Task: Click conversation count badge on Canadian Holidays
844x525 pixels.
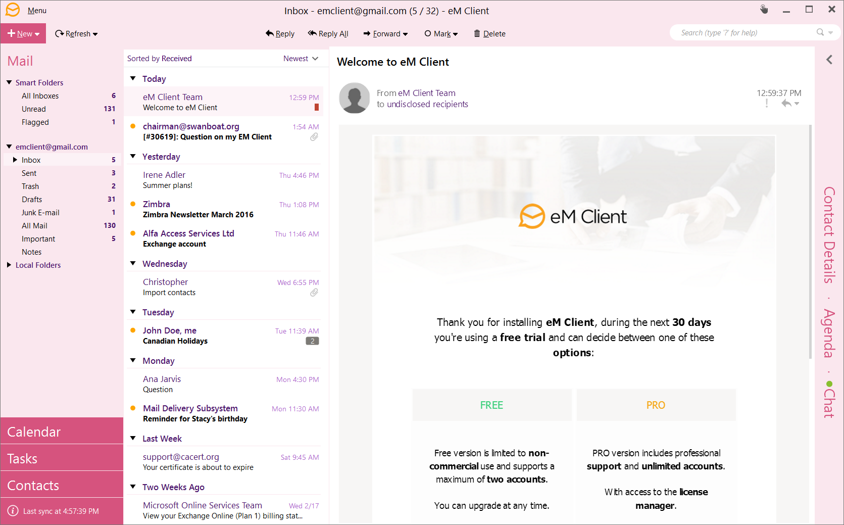Action: click(x=313, y=341)
